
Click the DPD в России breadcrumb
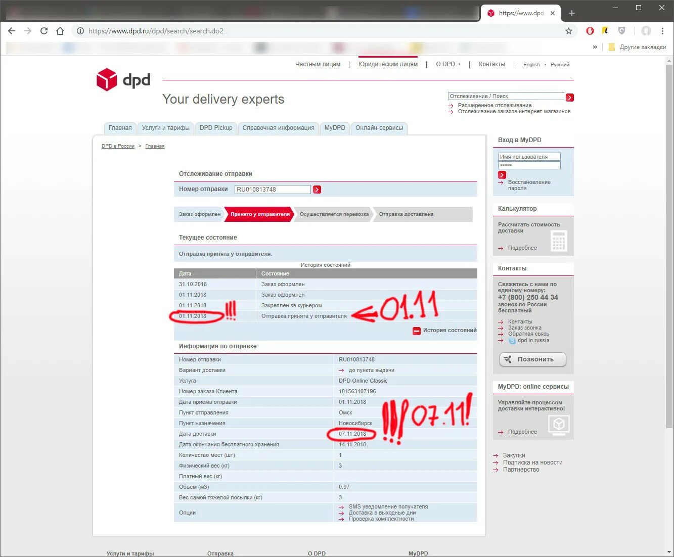coord(118,146)
